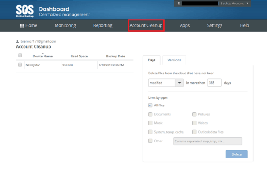Check the System, temp, cache checkbox
The height and width of the screenshot is (174, 267).
[150, 132]
